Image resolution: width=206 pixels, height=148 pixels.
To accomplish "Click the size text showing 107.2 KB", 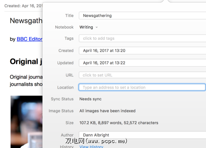I will [x=119, y=123].
